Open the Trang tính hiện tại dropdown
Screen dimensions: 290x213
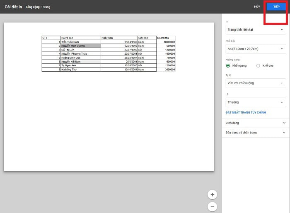(256, 30)
